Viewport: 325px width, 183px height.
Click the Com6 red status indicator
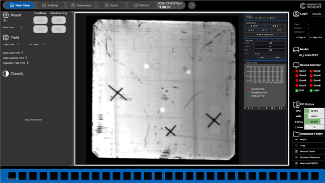pos(311,80)
